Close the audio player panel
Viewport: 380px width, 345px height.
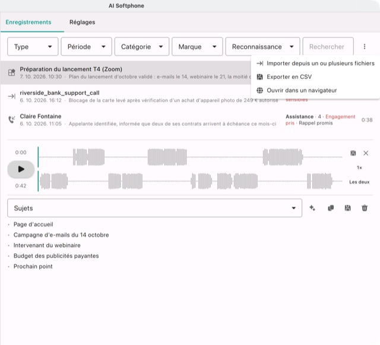tap(366, 153)
